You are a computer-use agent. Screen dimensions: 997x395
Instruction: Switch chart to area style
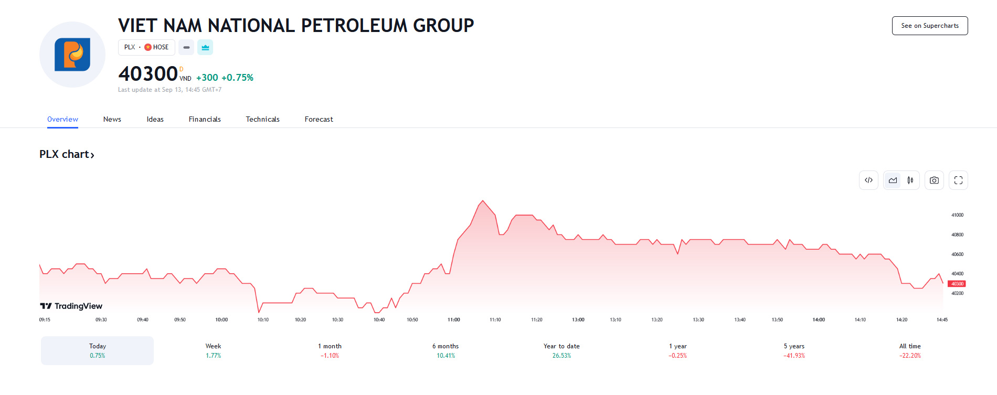(x=893, y=180)
